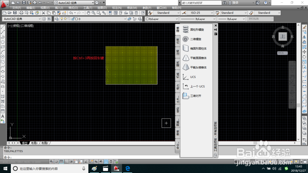308x173 pixels.
Task: Open Layer Properties Manager icon
Action: click(x=57, y=19)
